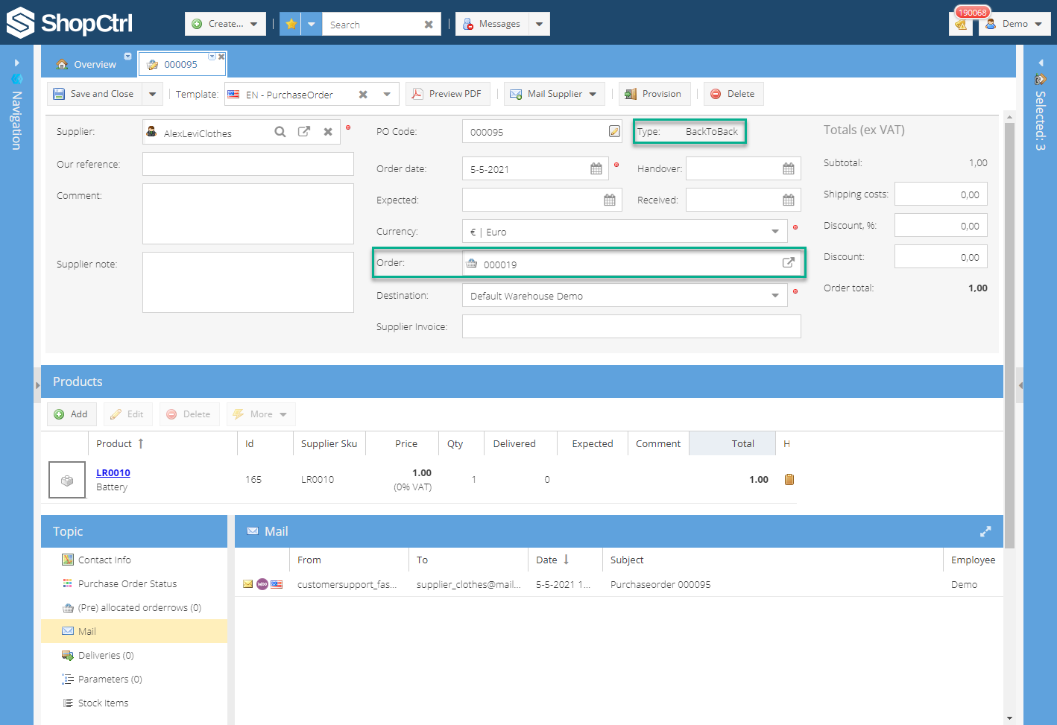The image size is (1057, 725).
Task: Click the Provision button
Action: [x=654, y=94]
